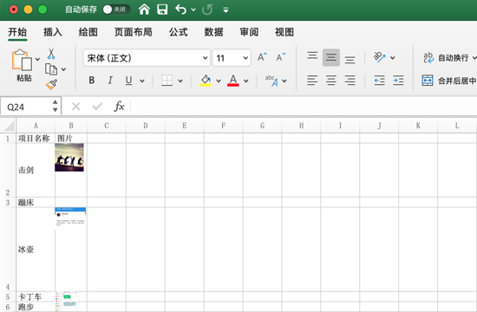This screenshot has height=312, width=477.
Task: Click 合并后居中 merge and center button
Action: click(x=449, y=81)
